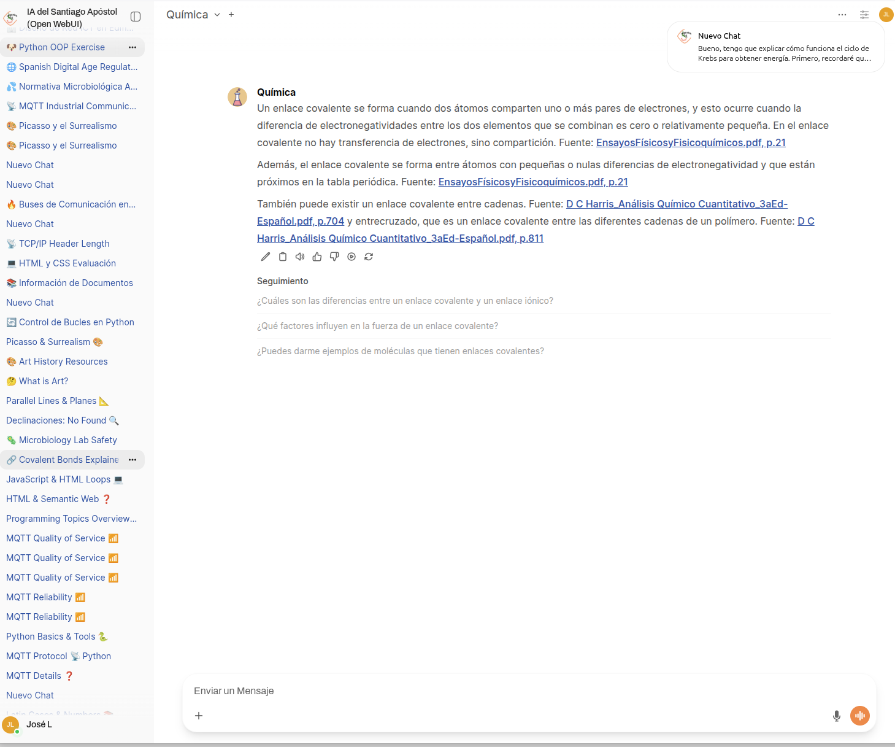This screenshot has height=747, width=895.
Task: Read the response aloud via the speaker icon
Action: pos(300,257)
